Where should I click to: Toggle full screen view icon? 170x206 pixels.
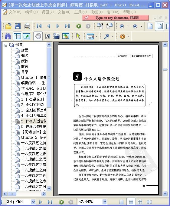[x=26, y=36]
